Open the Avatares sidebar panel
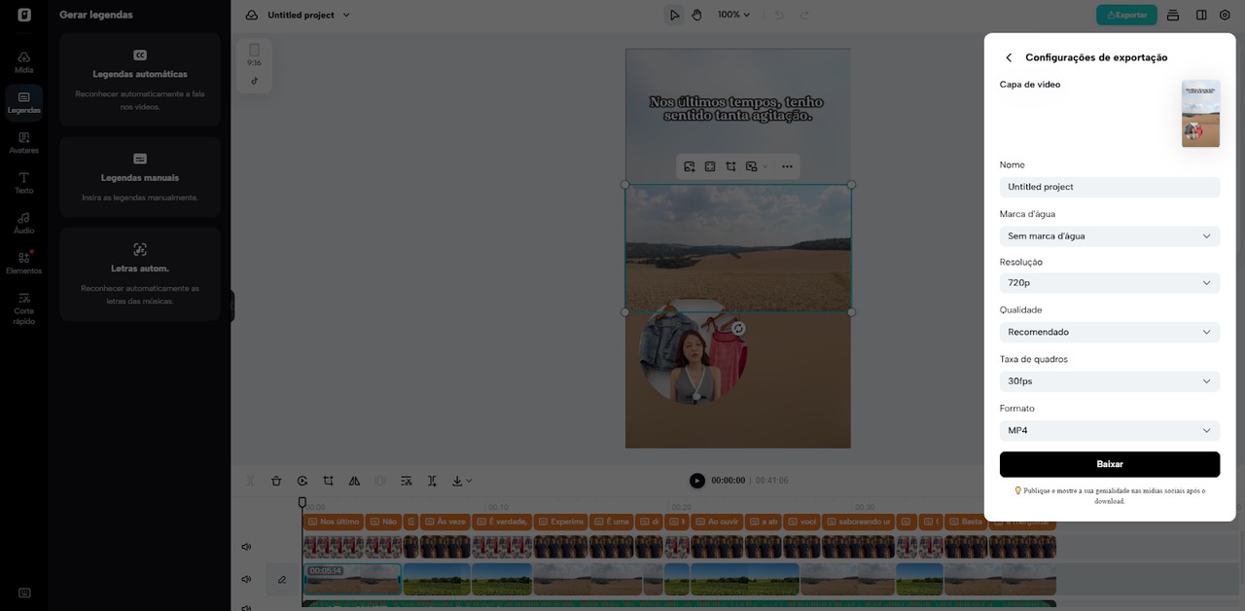 tap(23, 142)
